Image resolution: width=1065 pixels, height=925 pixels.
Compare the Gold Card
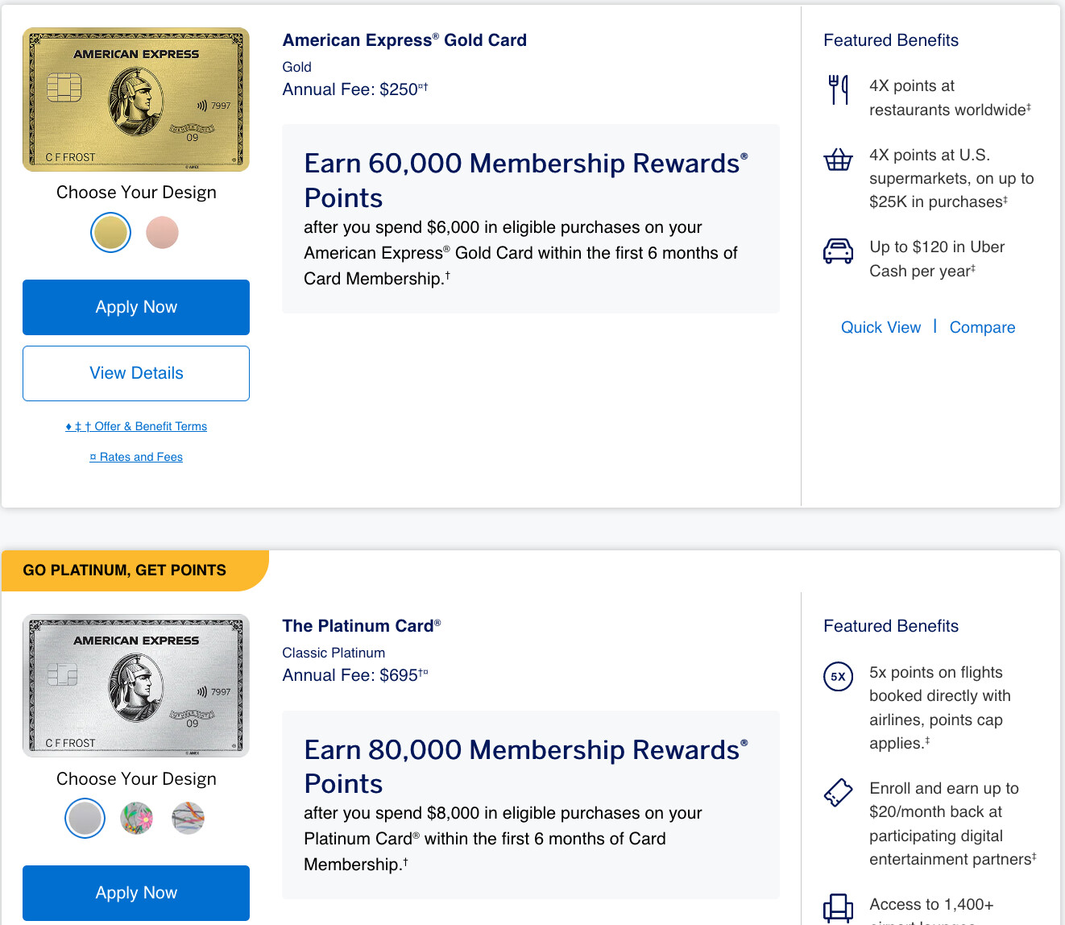point(982,327)
